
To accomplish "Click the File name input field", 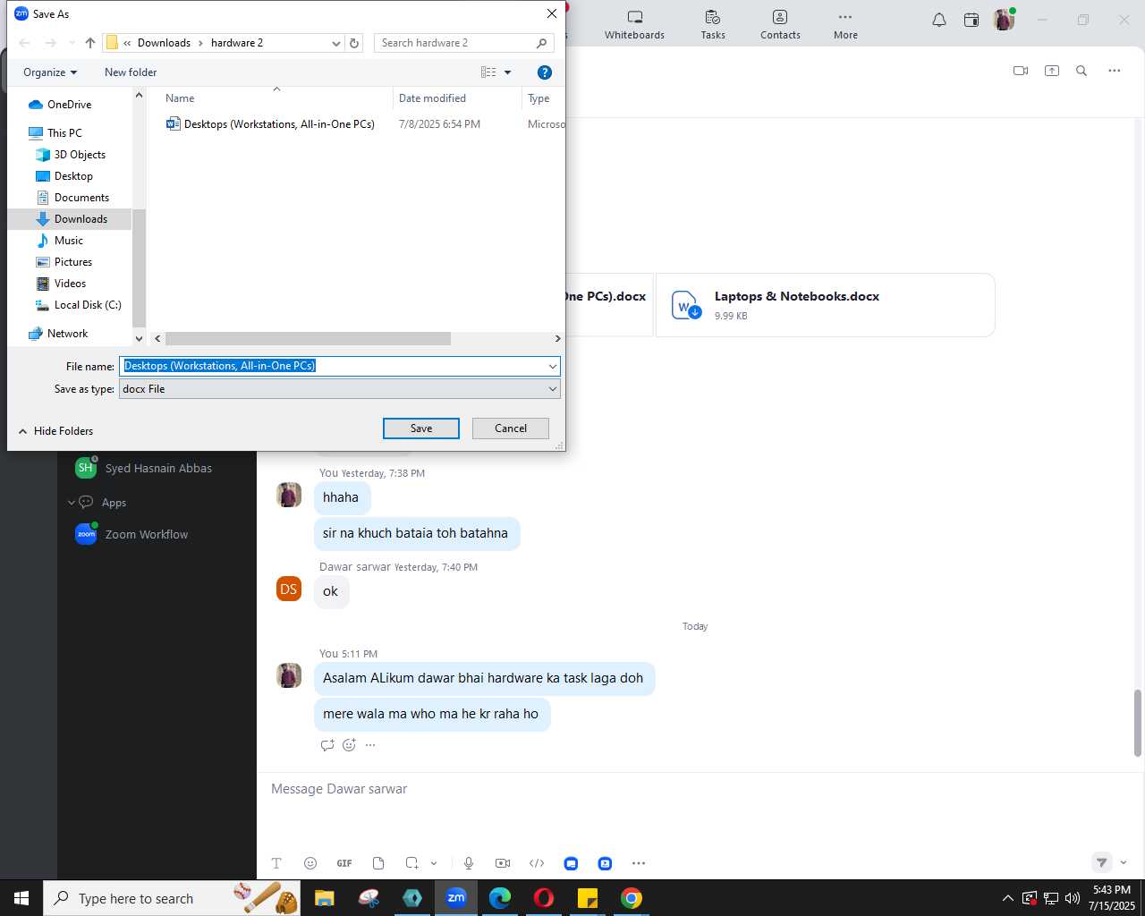I will pyautogui.click(x=333, y=366).
